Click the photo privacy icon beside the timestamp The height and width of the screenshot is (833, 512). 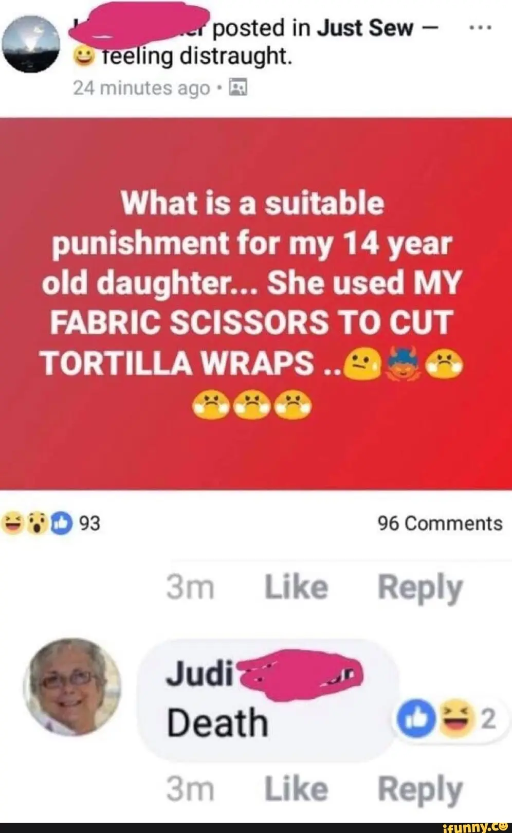click(x=238, y=88)
